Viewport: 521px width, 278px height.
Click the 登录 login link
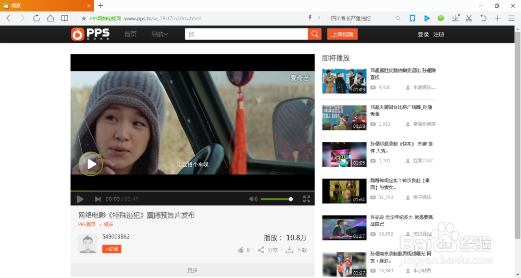(423, 34)
